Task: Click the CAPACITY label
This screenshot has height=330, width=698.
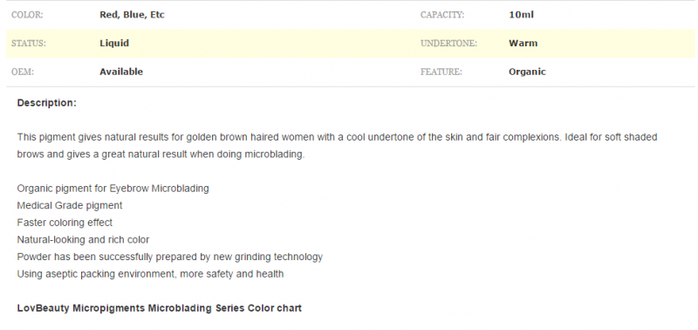Action: click(442, 15)
